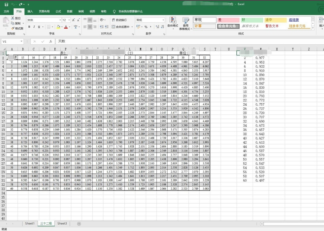
Task: Add a new sheet with plus icon
Action: point(79,224)
